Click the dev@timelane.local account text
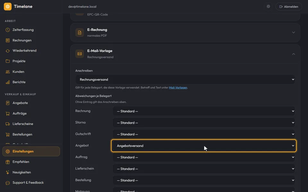The image size is (308, 192). coord(82,7)
